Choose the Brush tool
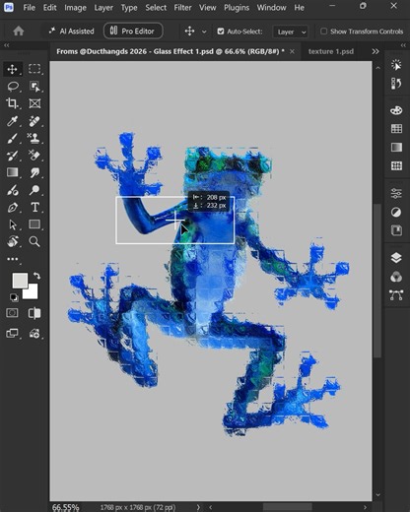 pyautogui.click(x=13, y=138)
